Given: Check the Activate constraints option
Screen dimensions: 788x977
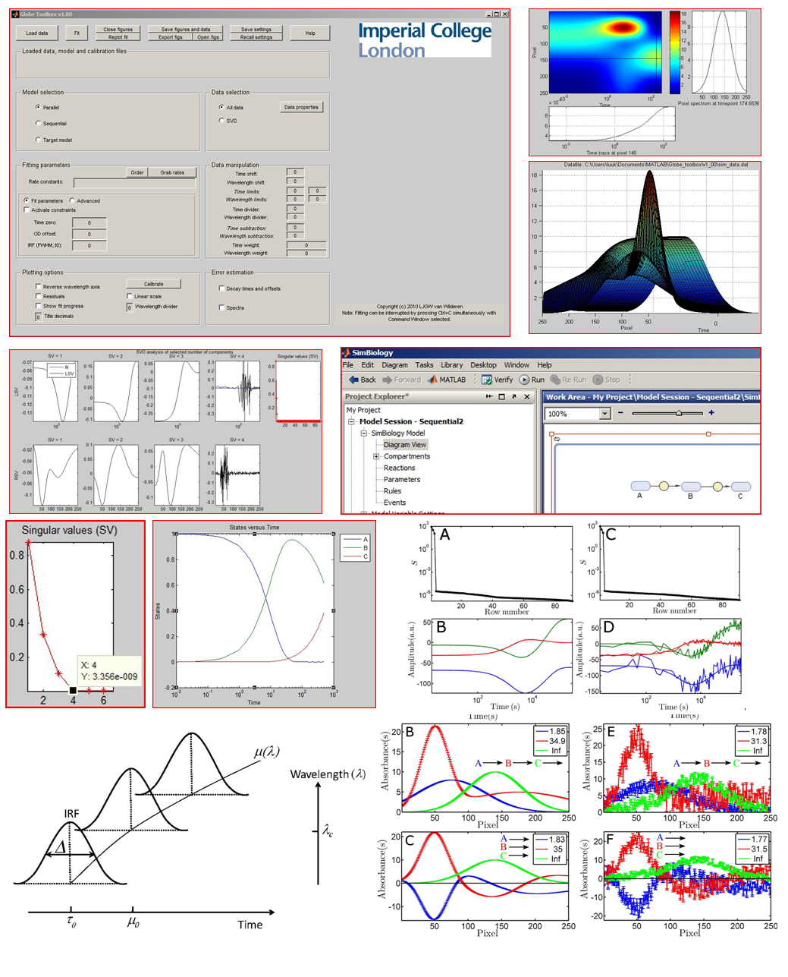Looking at the screenshot, I should [x=27, y=210].
